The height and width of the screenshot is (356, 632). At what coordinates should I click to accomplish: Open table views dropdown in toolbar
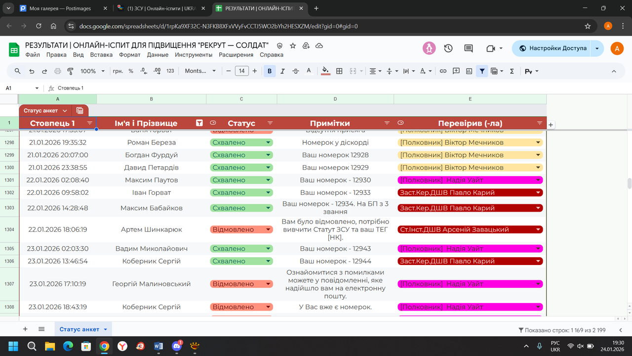coord(497,71)
